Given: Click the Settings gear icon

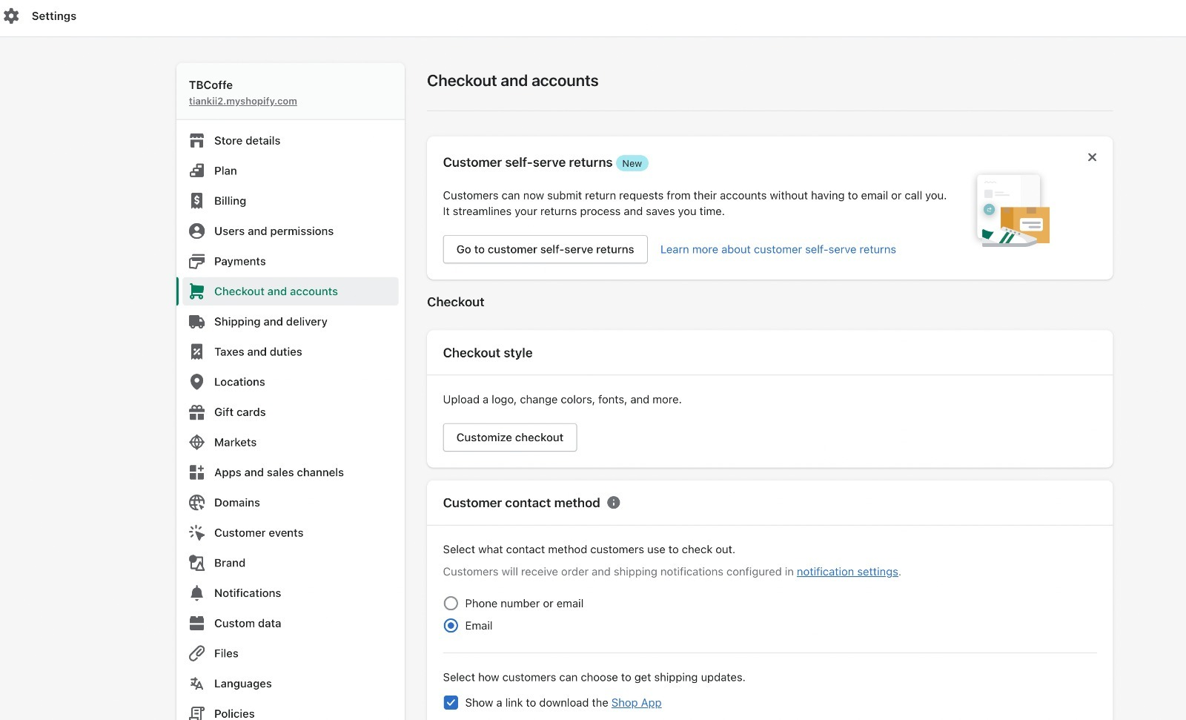Looking at the screenshot, I should [11, 16].
